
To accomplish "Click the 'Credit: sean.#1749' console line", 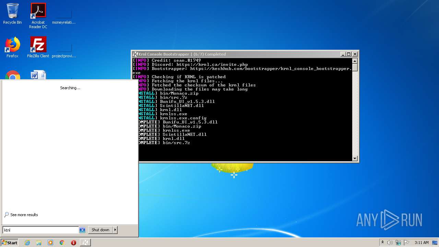I will click(x=167, y=60).
